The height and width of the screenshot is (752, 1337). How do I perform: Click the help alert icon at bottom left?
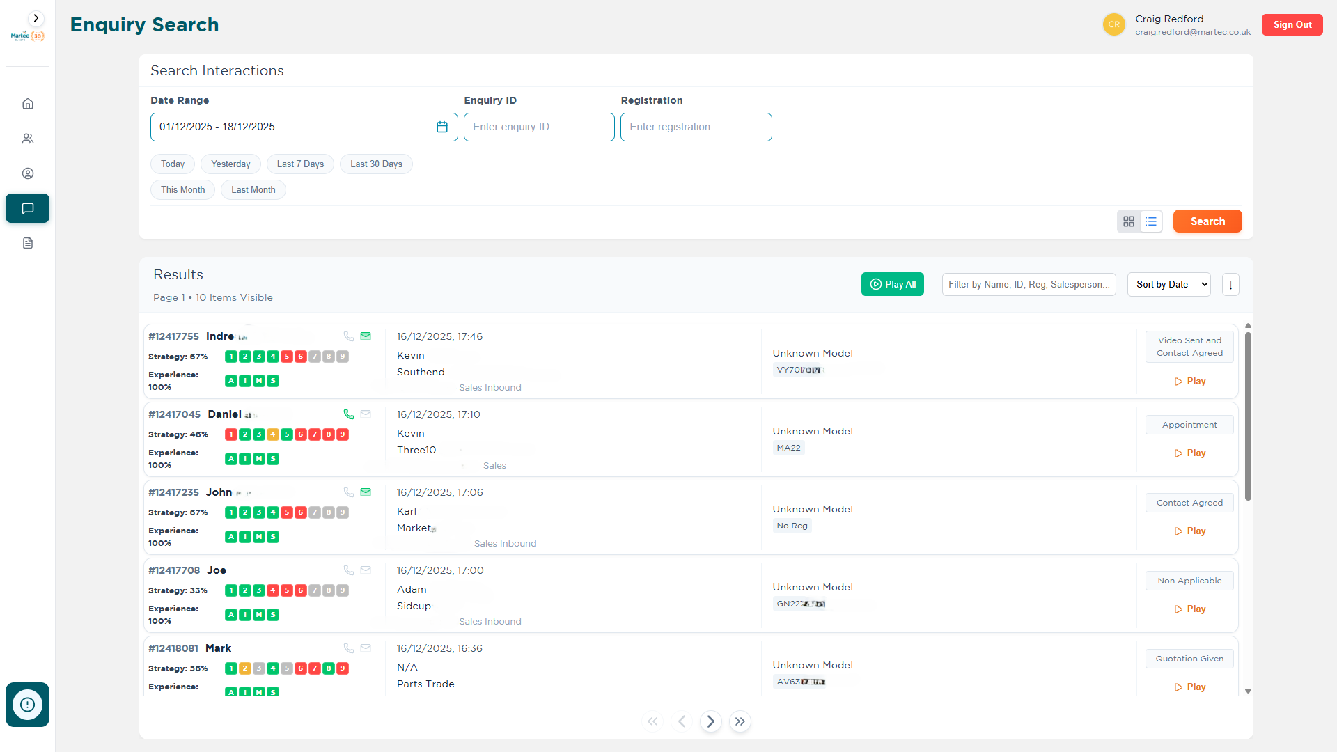click(27, 705)
